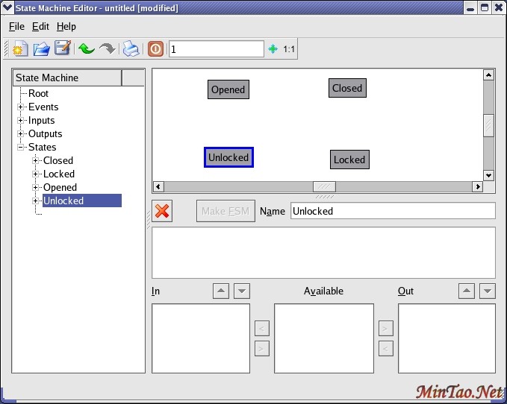
Task: Click the green zoom-fit icon beside 1:1
Action: click(273, 49)
